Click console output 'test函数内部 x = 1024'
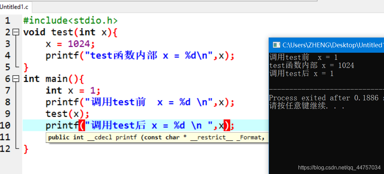Viewport: 384px width, 174px height. [312, 66]
